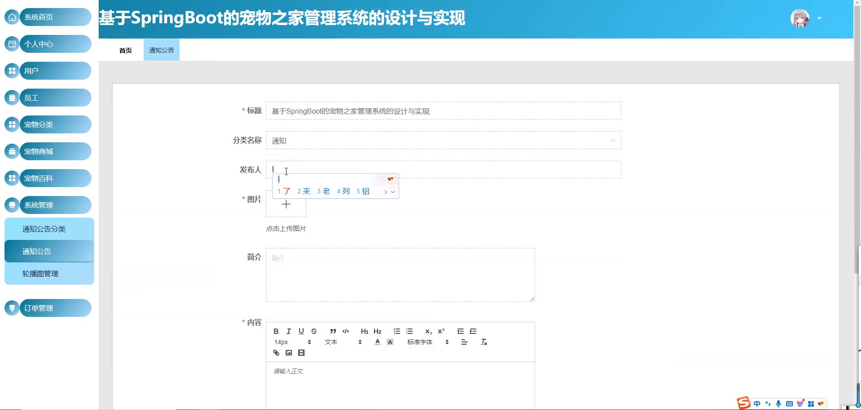Image resolution: width=861 pixels, height=410 pixels.
Task: Insert a blockquote with the quote icon
Action: pos(333,331)
